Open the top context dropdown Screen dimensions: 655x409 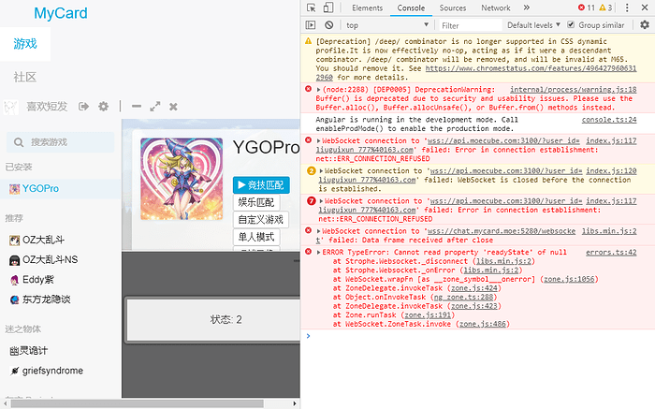pyautogui.click(x=386, y=25)
